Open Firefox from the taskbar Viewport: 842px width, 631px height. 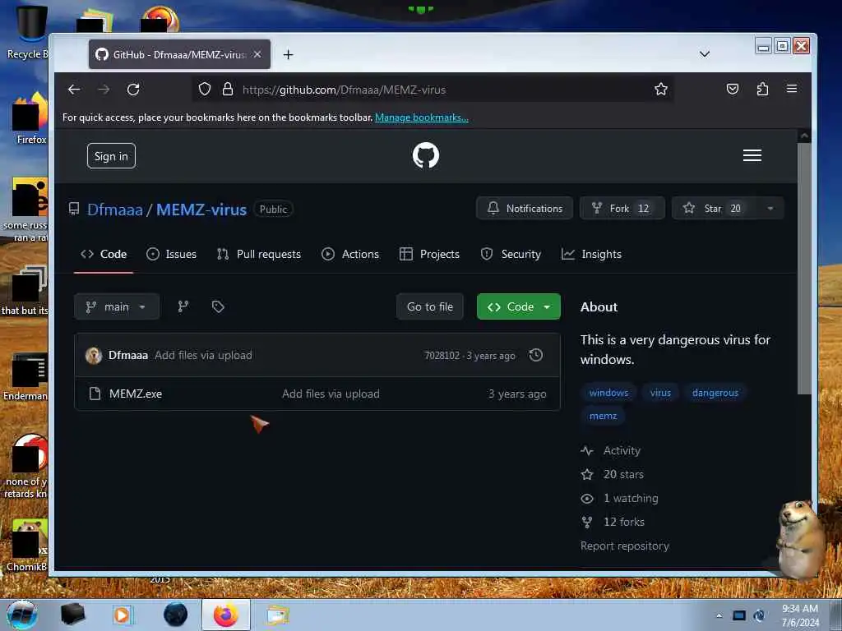pos(226,615)
